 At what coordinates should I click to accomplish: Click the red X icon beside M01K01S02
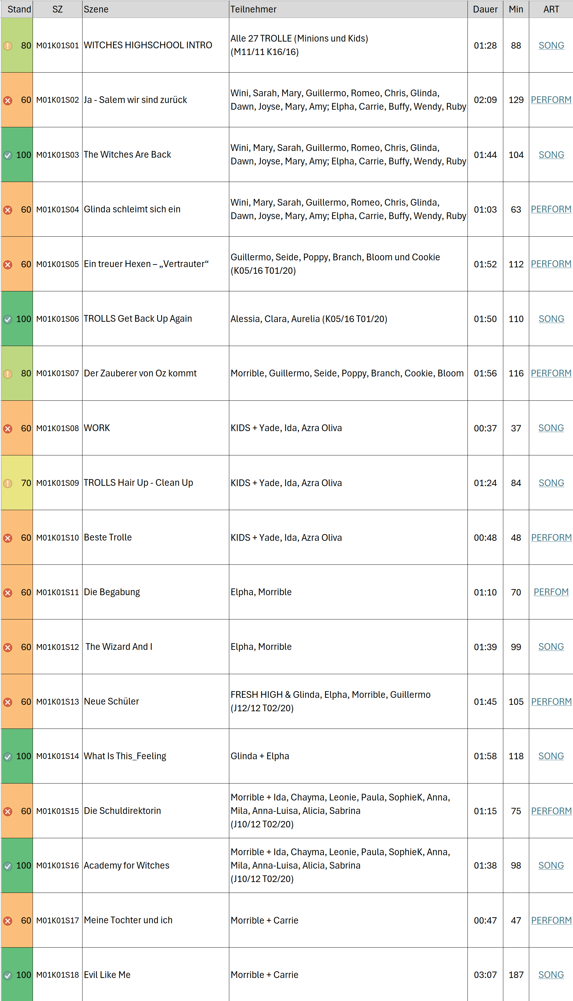[x=7, y=100]
